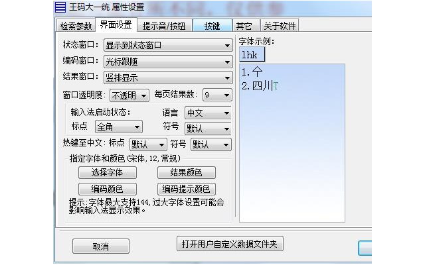
Task: Open the 语言 dropdown set to 中文
Action: (x=208, y=113)
